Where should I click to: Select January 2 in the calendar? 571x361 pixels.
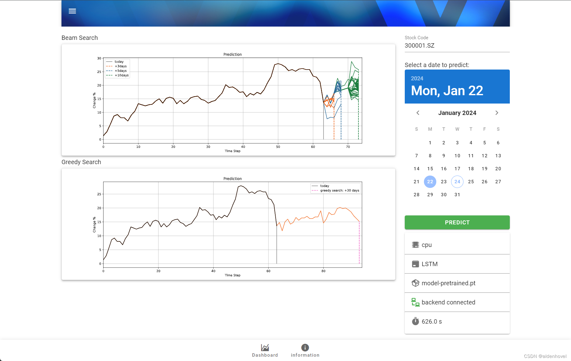pos(443,143)
